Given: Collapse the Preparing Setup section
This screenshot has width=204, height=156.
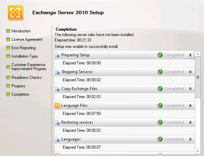Looking at the screenshot, I should 190,55.
